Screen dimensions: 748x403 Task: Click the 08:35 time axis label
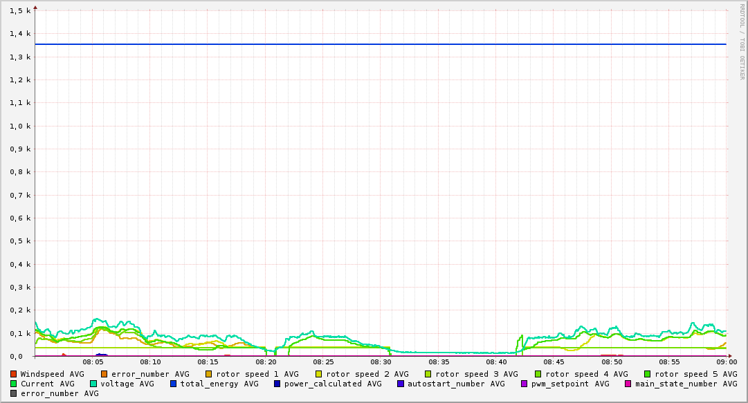pyautogui.click(x=439, y=362)
